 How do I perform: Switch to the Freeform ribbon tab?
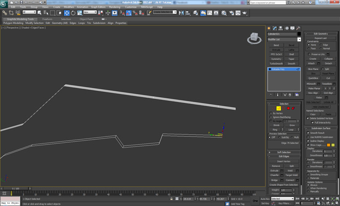[x=47, y=19]
